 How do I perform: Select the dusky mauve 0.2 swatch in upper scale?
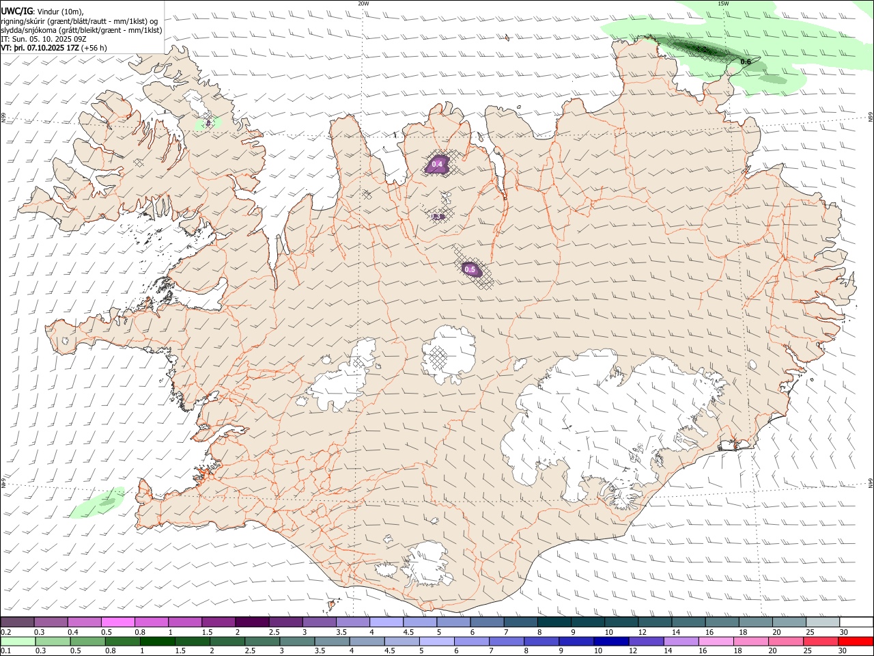click(x=17, y=623)
